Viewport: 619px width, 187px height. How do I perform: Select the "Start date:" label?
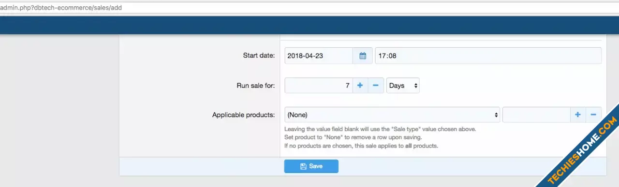[259, 56]
